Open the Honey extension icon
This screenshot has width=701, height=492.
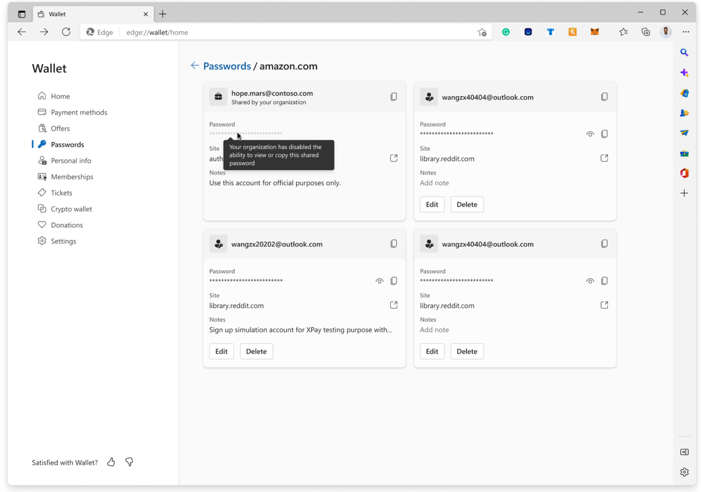(572, 32)
